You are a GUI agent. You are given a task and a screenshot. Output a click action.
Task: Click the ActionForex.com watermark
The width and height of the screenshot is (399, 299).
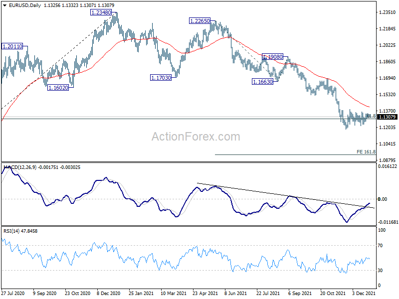coord(196,137)
